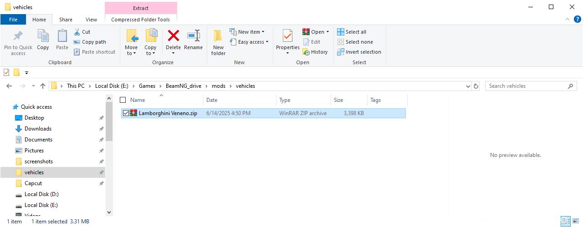583x227 pixels.
Task: Click the Rename icon
Action: 193,35
